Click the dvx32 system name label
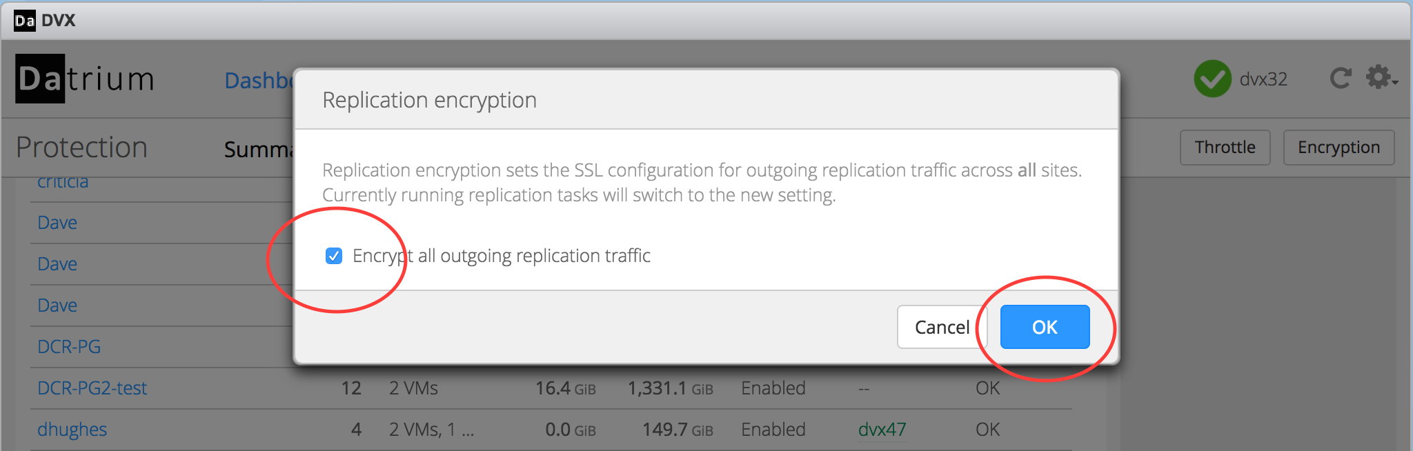 coord(1263,79)
